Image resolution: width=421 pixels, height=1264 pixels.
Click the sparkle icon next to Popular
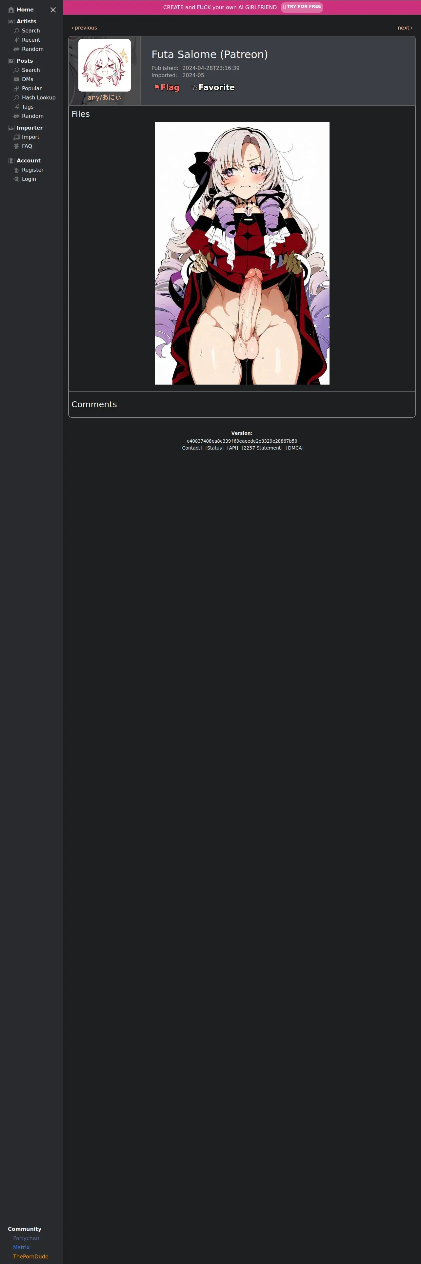17,88
